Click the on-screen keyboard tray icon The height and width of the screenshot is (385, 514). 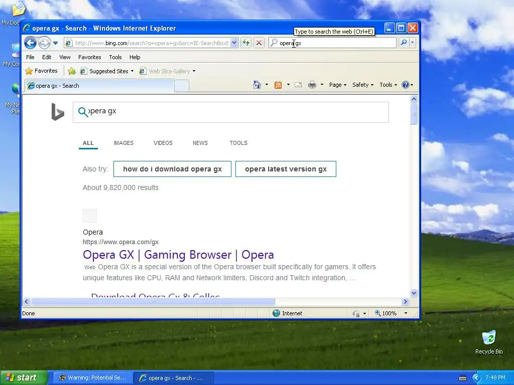[463, 378]
